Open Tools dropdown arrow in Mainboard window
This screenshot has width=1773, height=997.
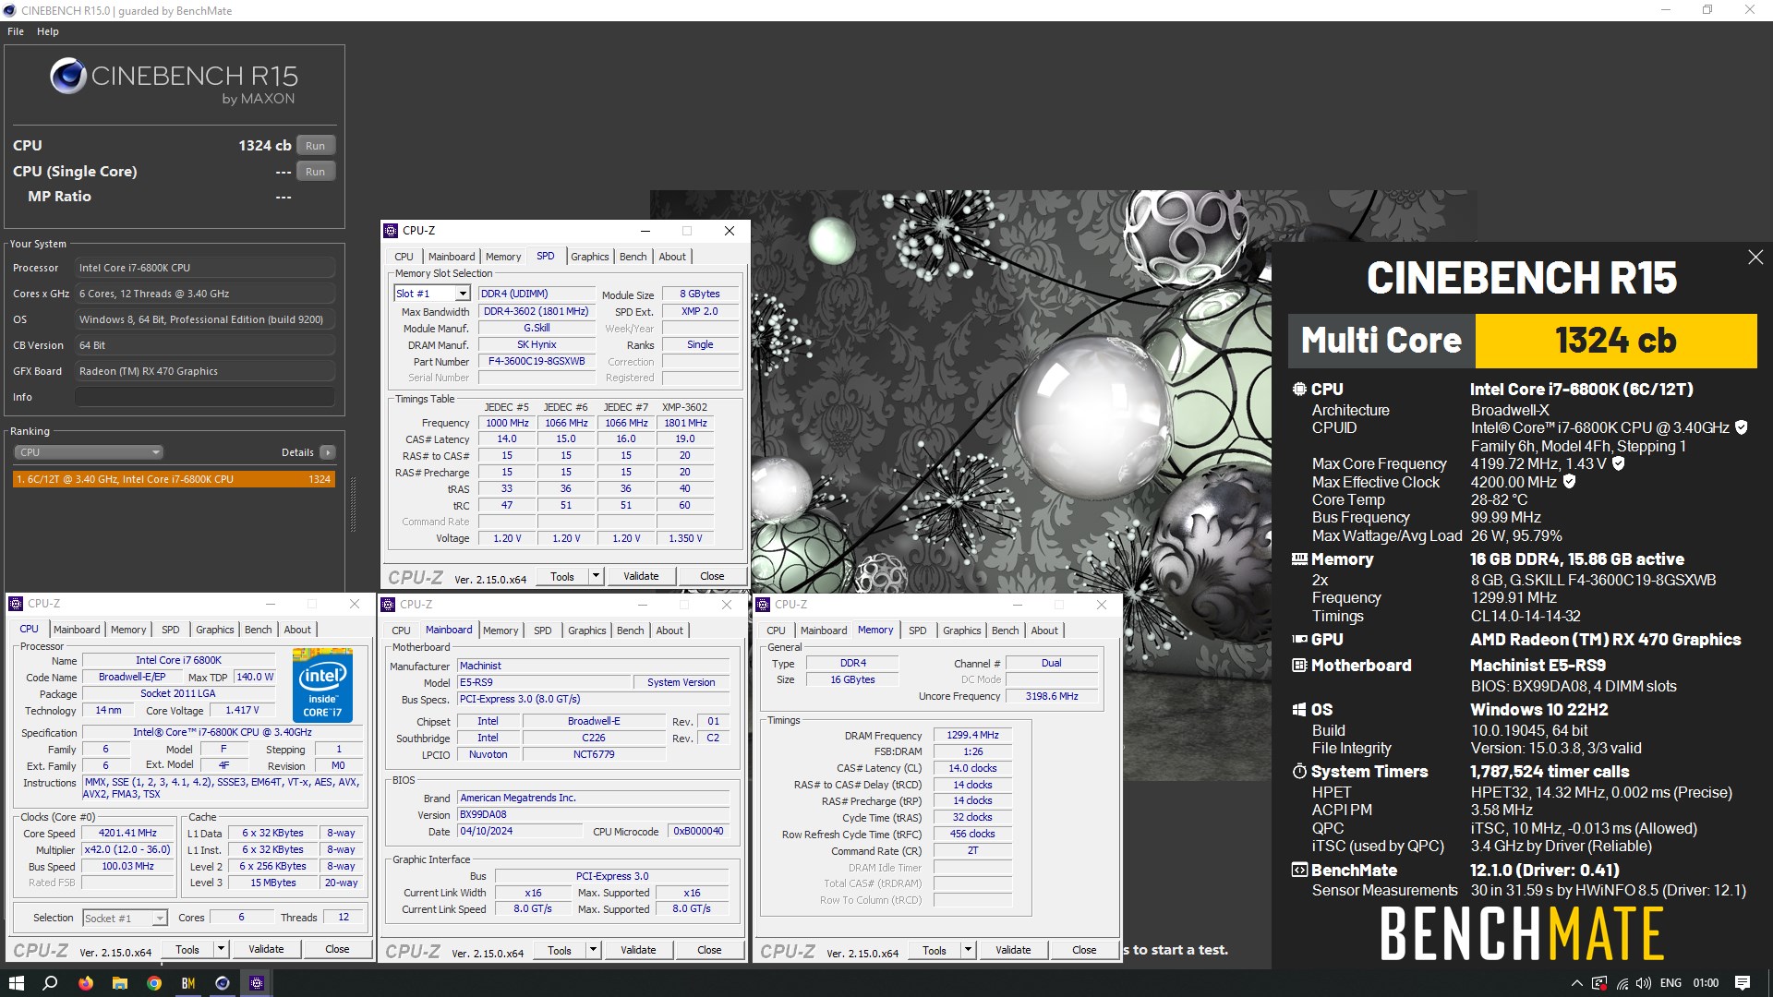pos(593,950)
